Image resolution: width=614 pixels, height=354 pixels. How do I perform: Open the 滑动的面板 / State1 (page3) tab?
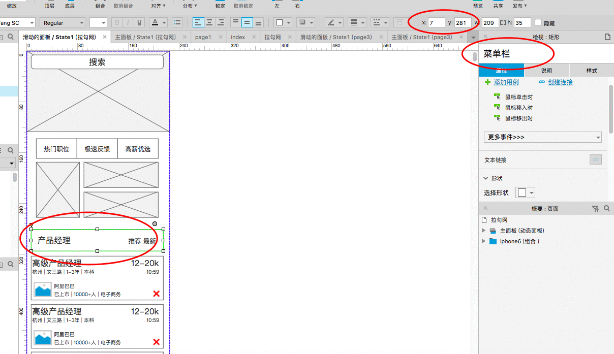336,37
